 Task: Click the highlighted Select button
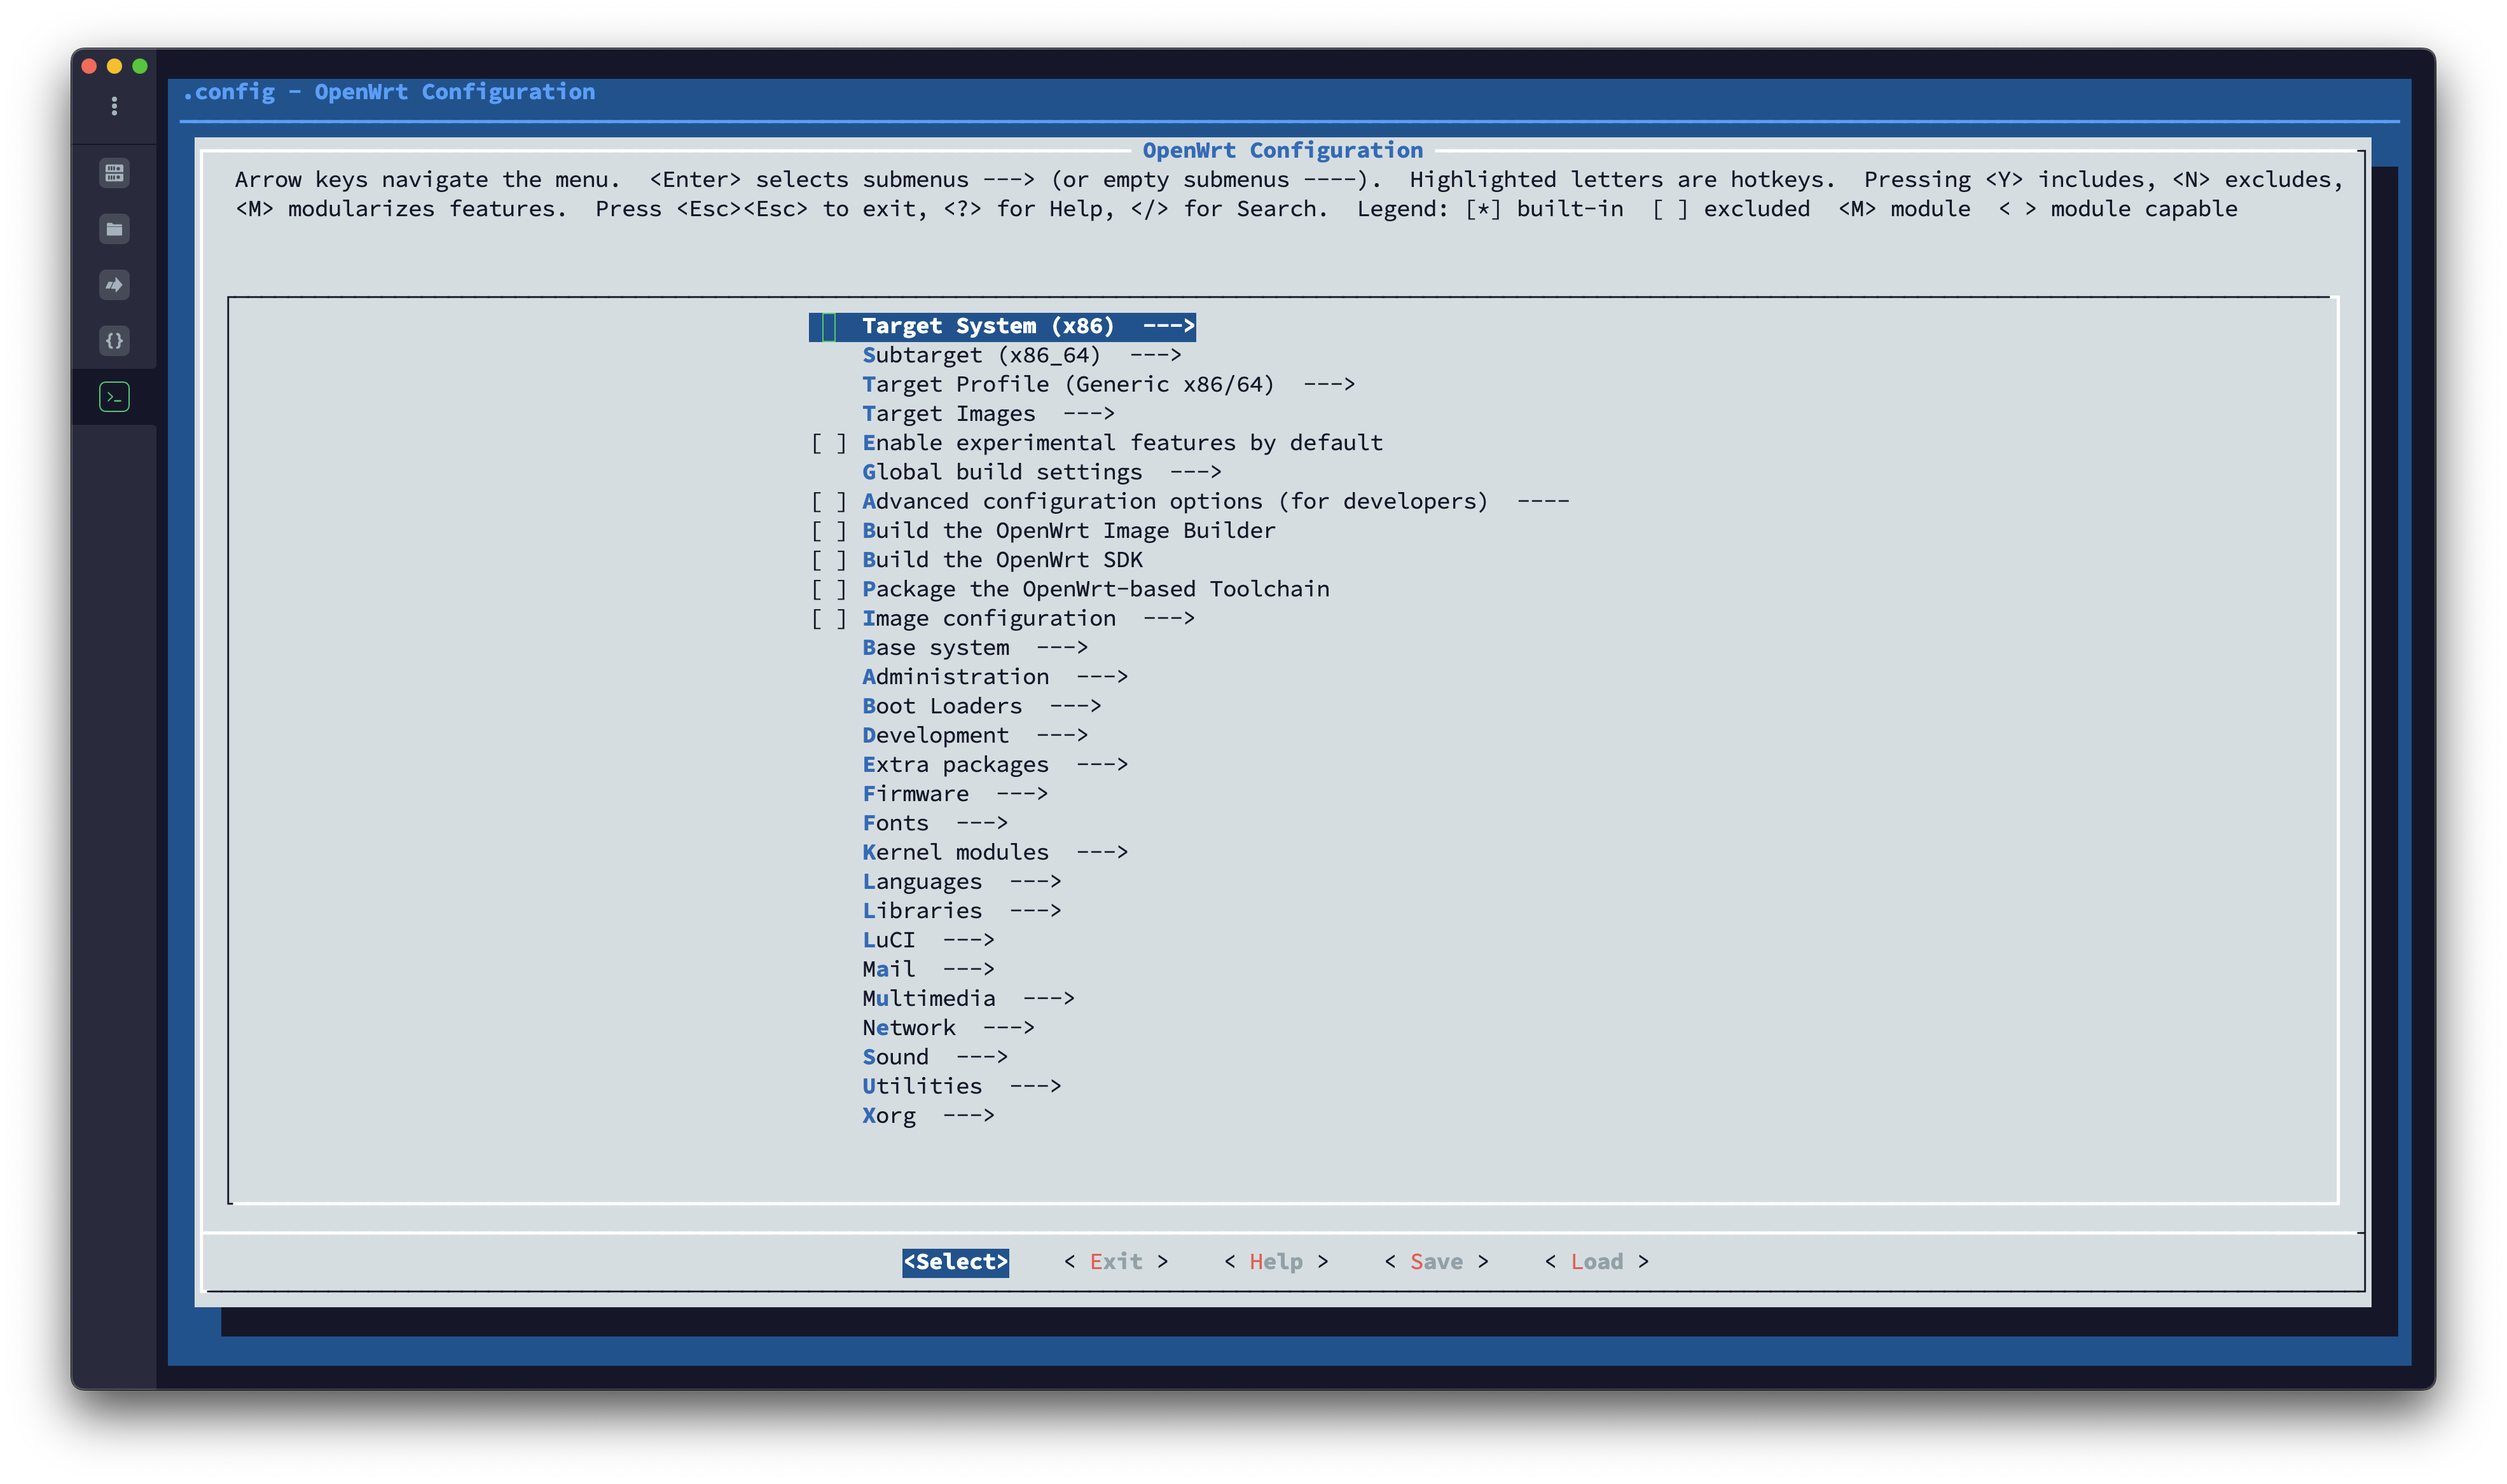tap(954, 1262)
